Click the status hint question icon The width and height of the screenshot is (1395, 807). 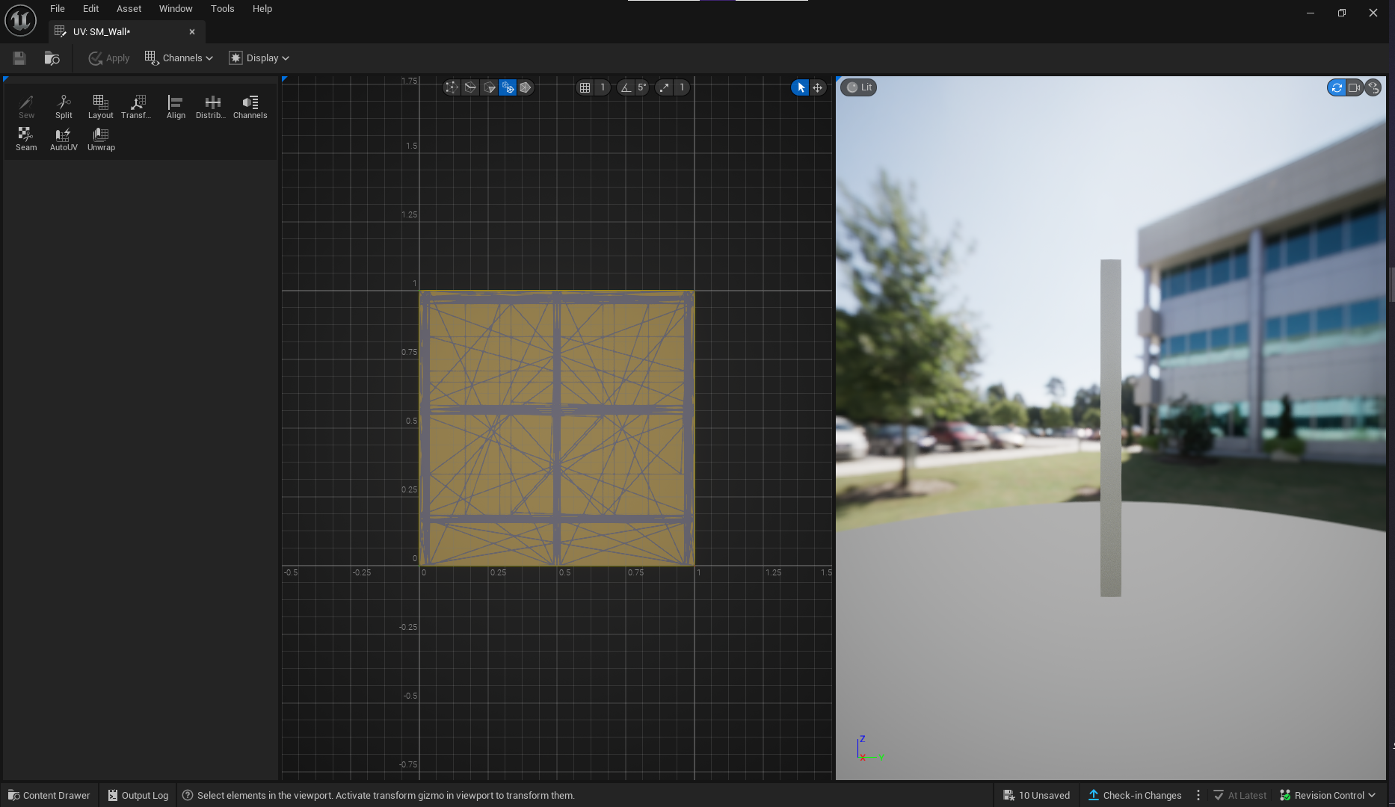(188, 796)
